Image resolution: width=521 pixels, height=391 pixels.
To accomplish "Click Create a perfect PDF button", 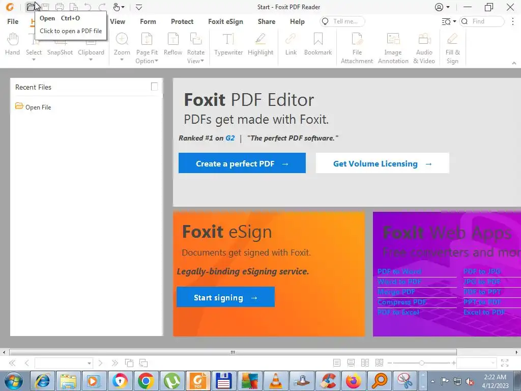I will 242,163.
